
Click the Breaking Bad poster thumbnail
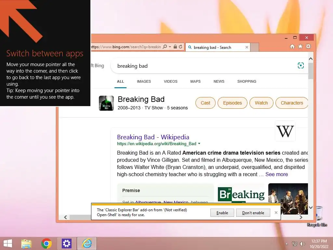click(106, 103)
